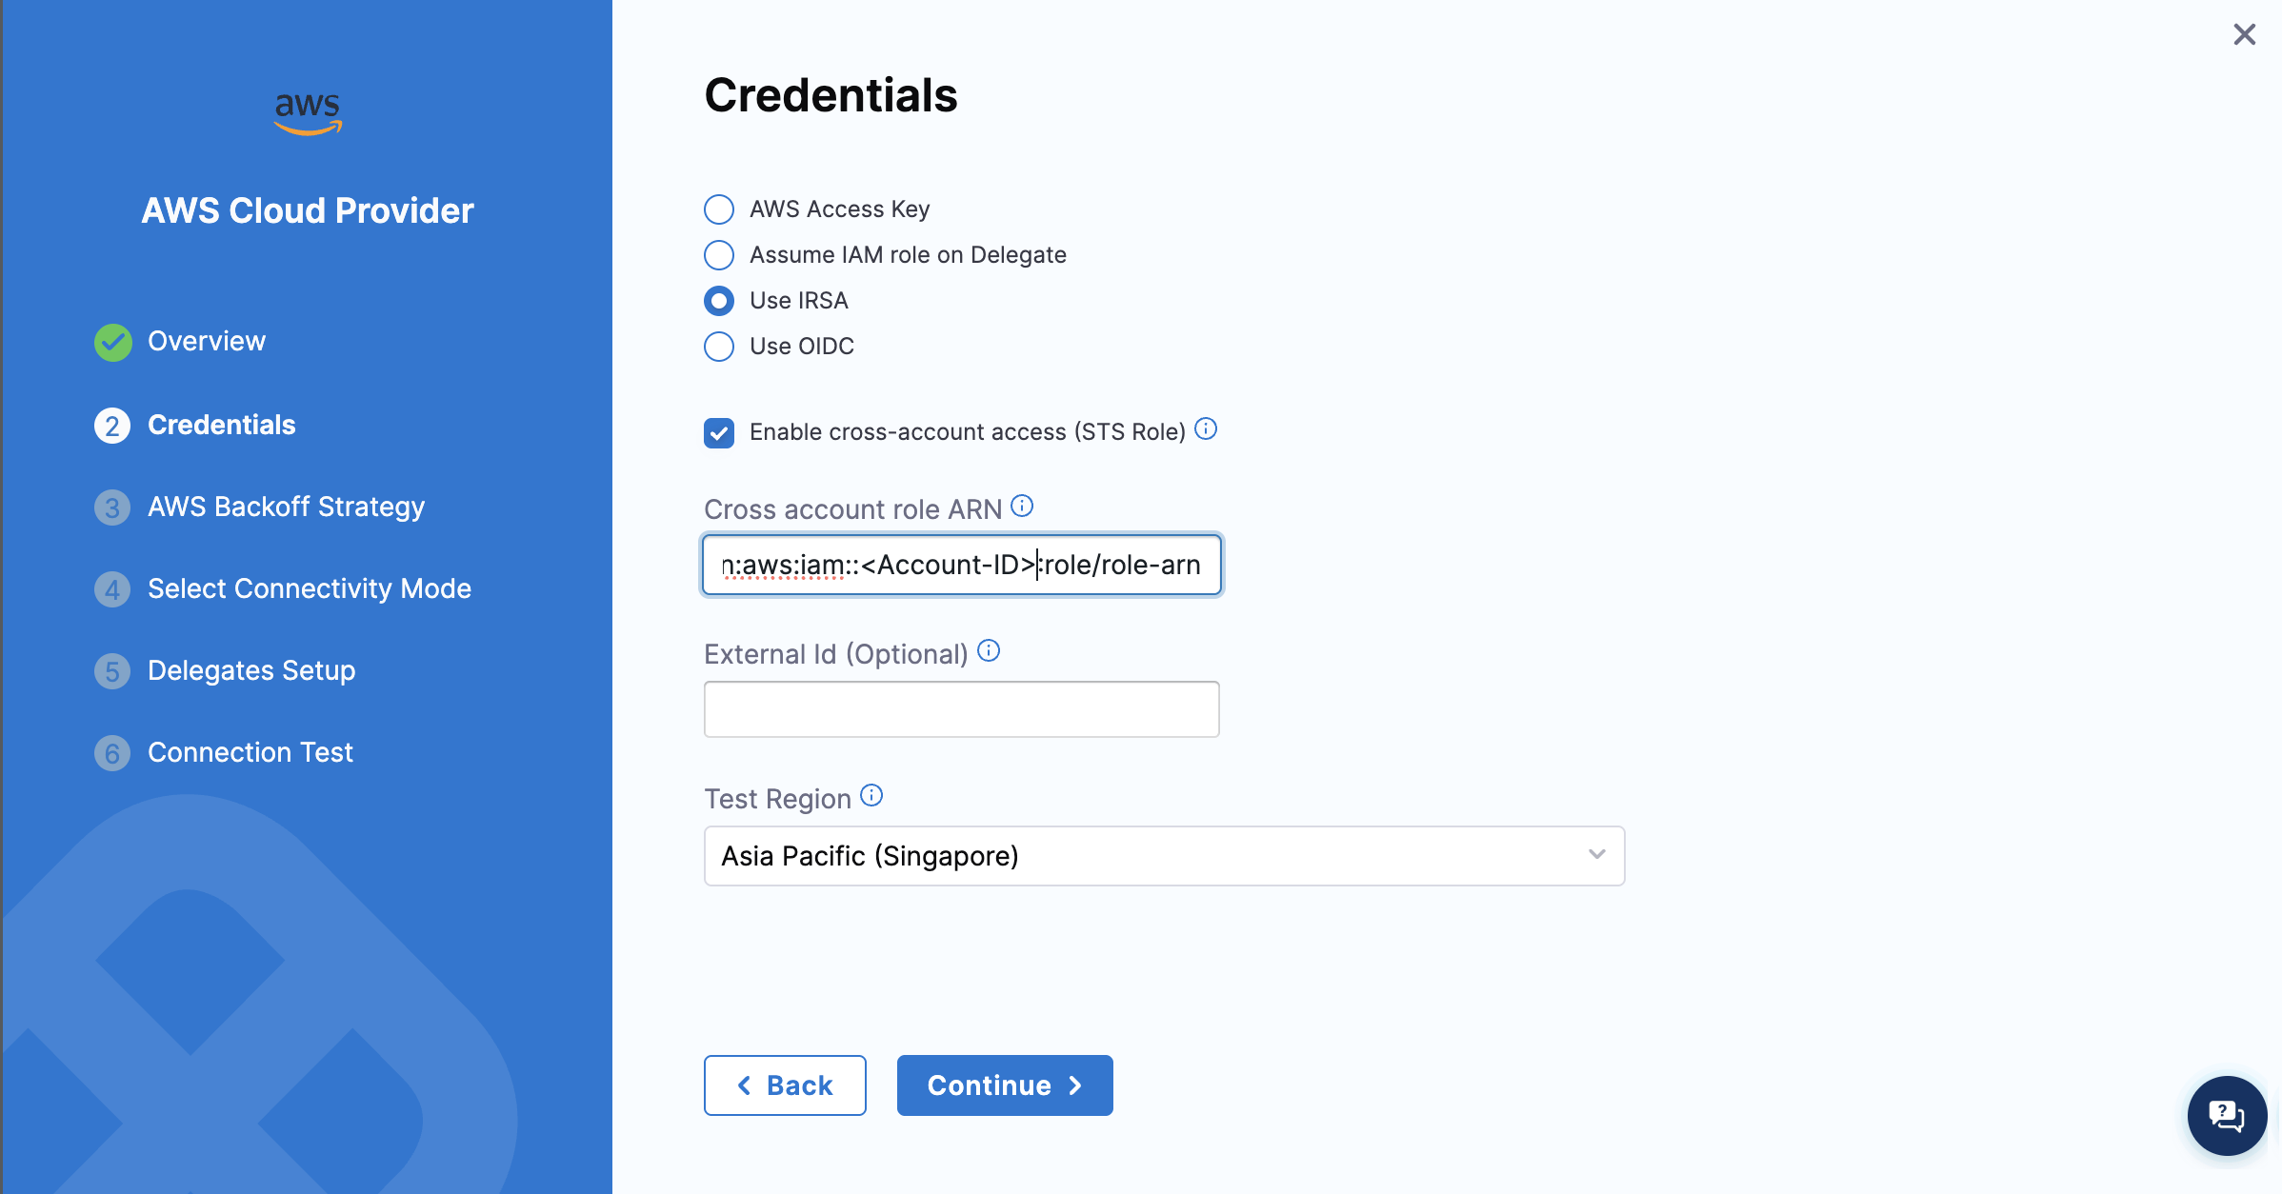Choose the Use OIDC radio button
The width and height of the screenshot is (2282, 1194).
click(719, 347)
